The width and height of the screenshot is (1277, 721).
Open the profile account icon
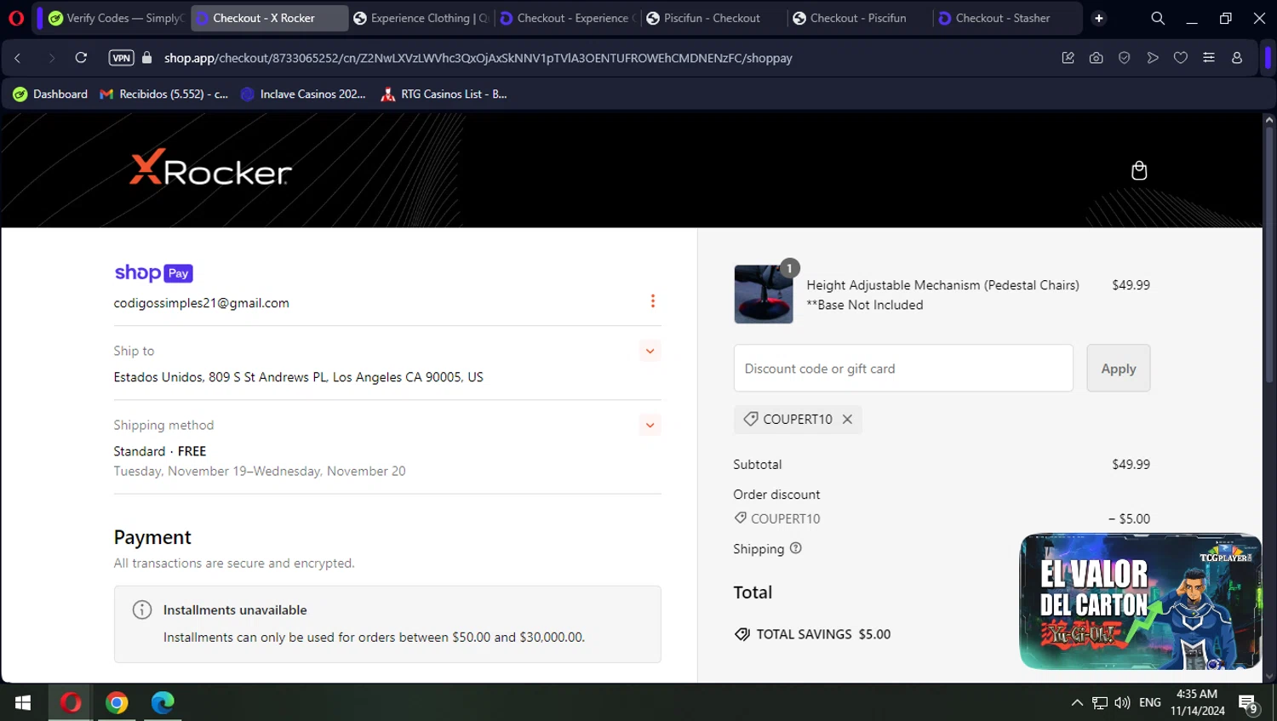point(1237,58)
